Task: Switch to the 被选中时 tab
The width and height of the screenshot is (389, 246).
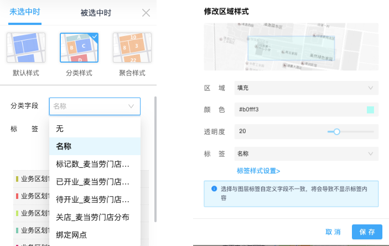Action: [96, 13]
